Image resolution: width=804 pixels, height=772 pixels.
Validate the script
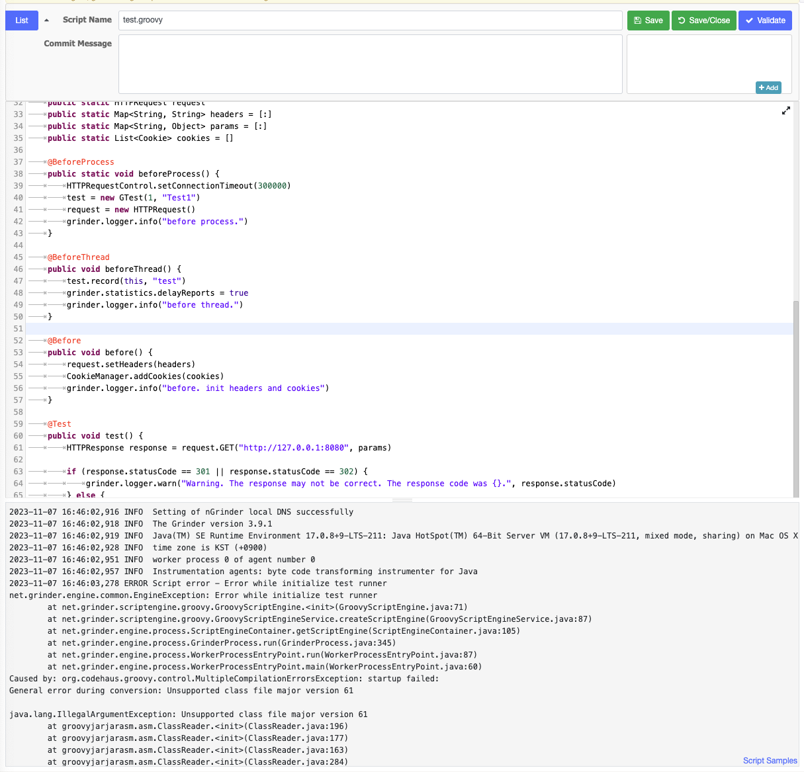click(765, 21)
